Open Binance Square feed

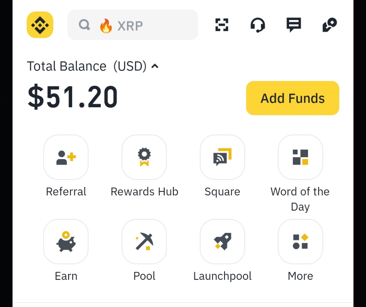point(222,157)
